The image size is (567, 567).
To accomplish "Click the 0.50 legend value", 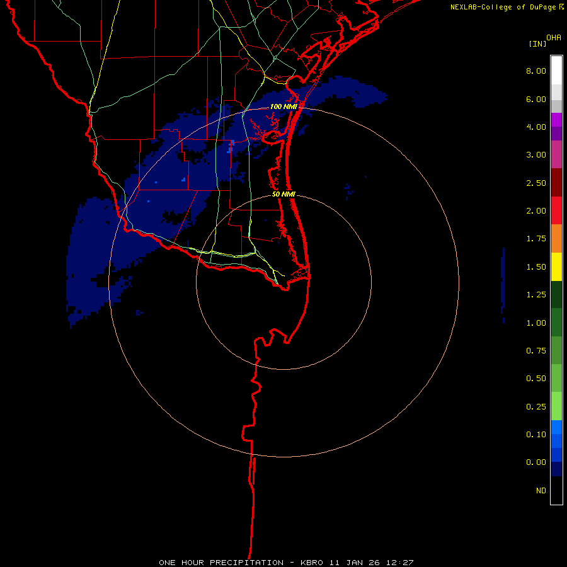I will 536,379.
